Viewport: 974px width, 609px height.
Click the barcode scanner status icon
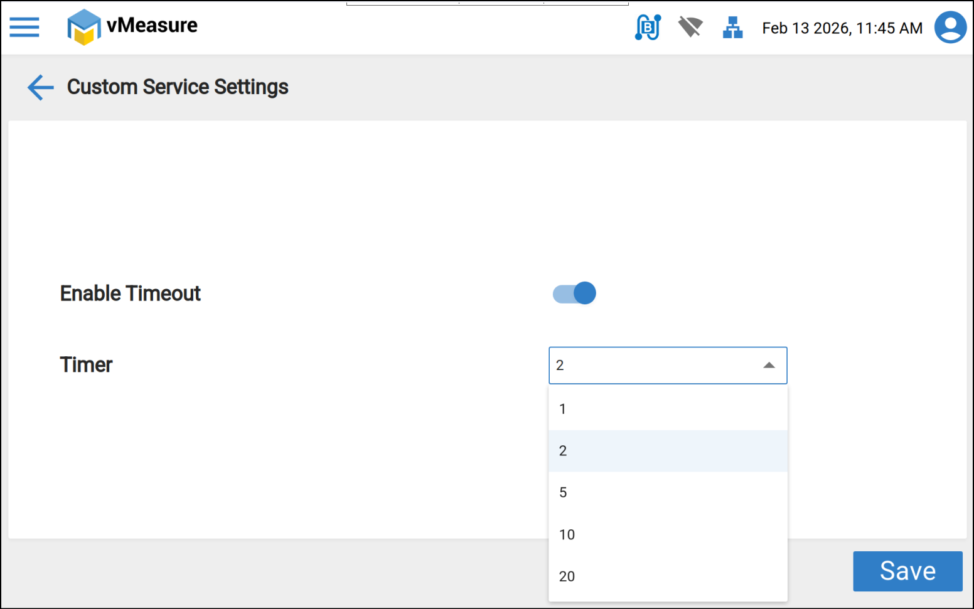[648, 28]
